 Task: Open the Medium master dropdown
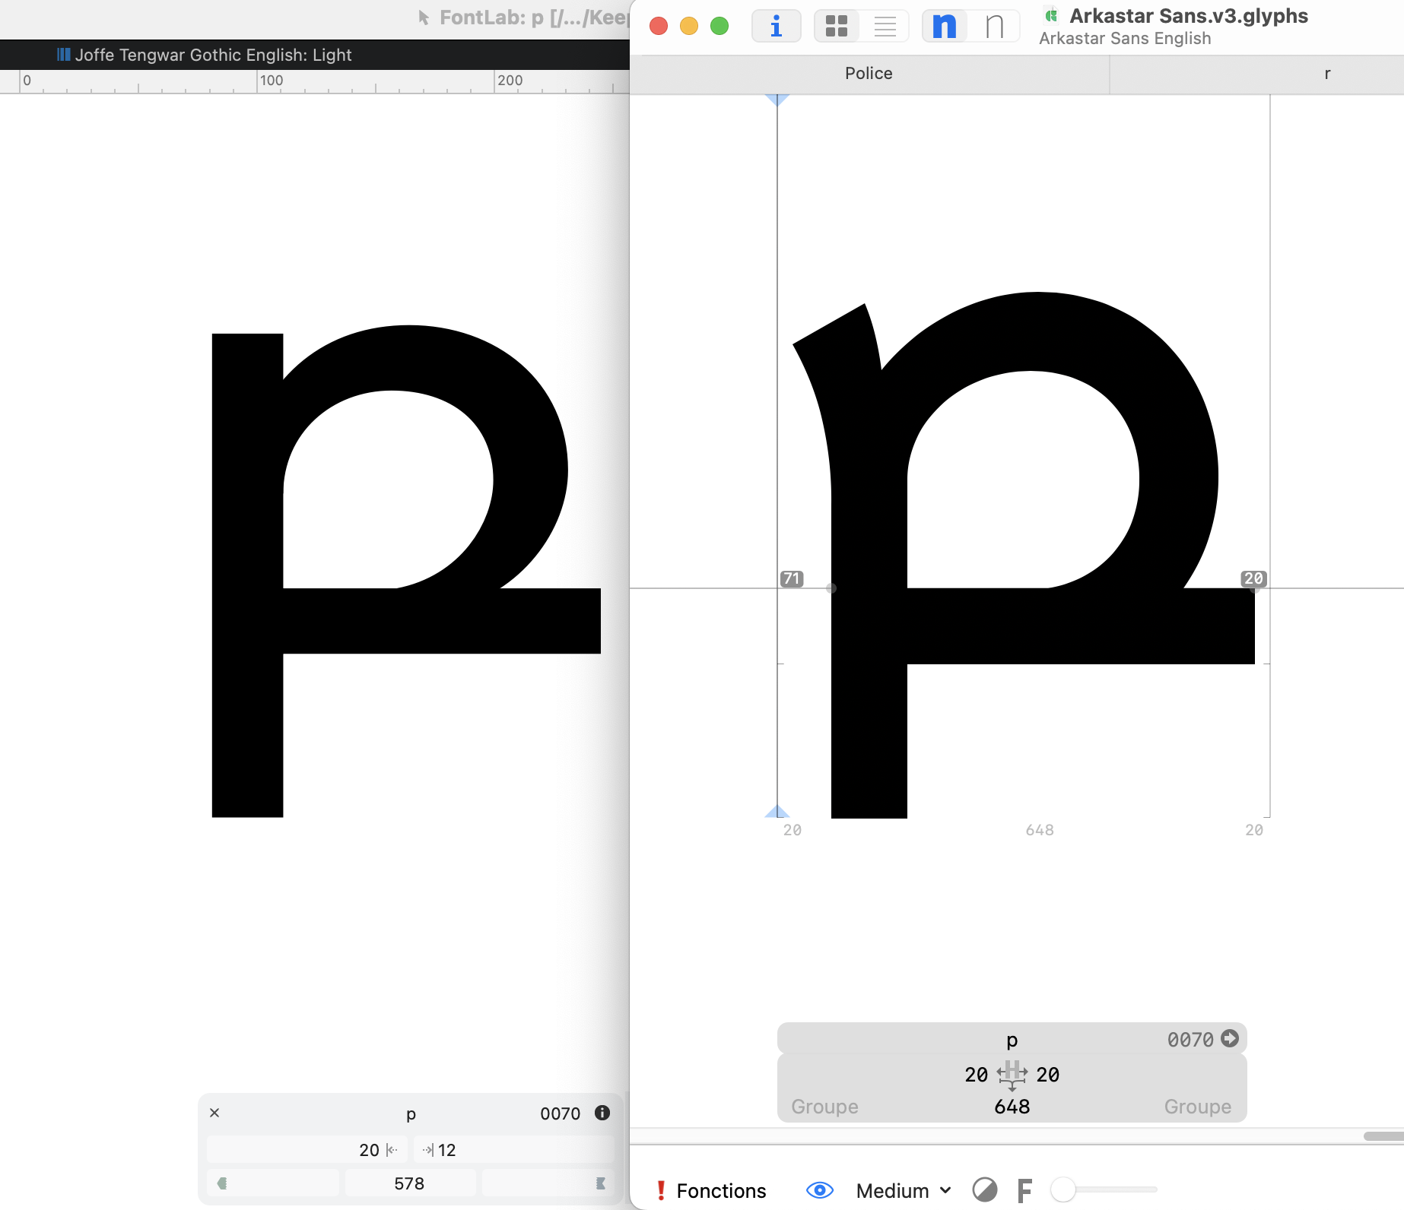(904, 1190)
